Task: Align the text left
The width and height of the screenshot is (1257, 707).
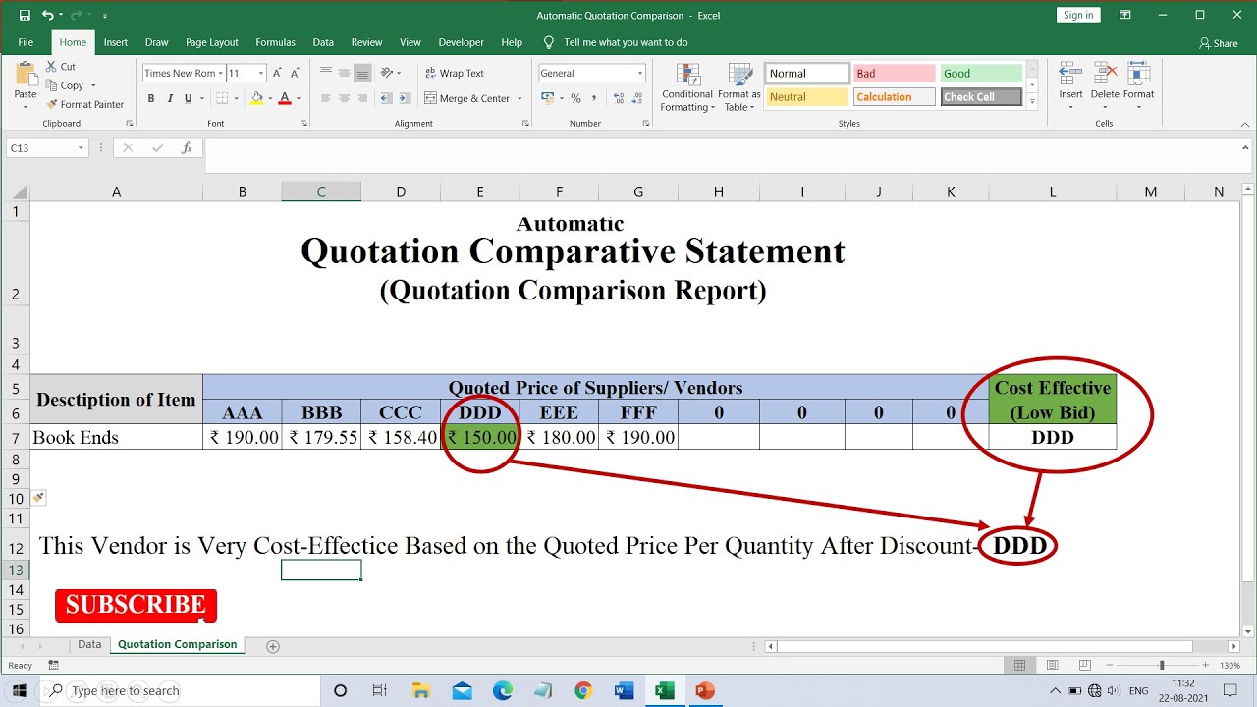Action: pos(325,98)
